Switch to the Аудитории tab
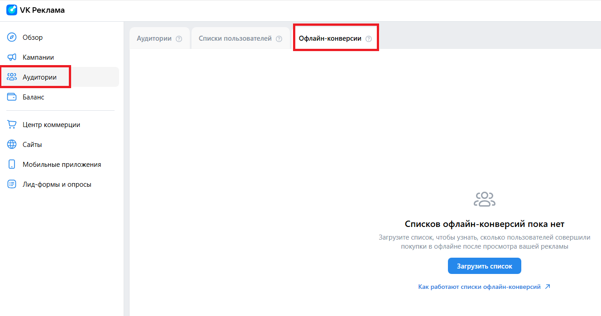601x316 pixels. pyautogui.click(x=154, y=38)
